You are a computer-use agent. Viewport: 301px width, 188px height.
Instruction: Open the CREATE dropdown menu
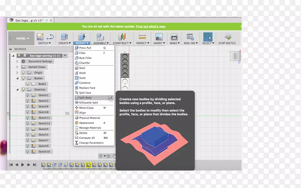click(x=64, y=43)
